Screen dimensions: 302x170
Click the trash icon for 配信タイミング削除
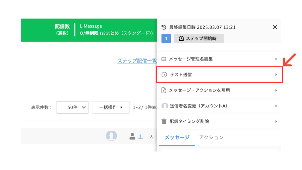(x=164, y=121)
